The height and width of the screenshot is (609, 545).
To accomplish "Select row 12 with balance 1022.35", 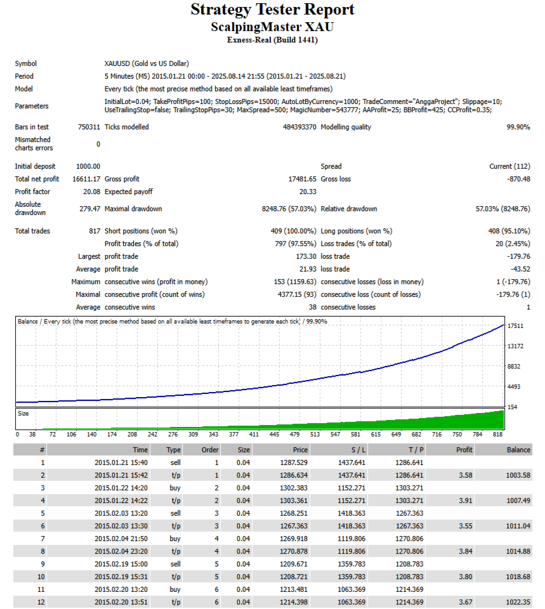I will [273, 602].
